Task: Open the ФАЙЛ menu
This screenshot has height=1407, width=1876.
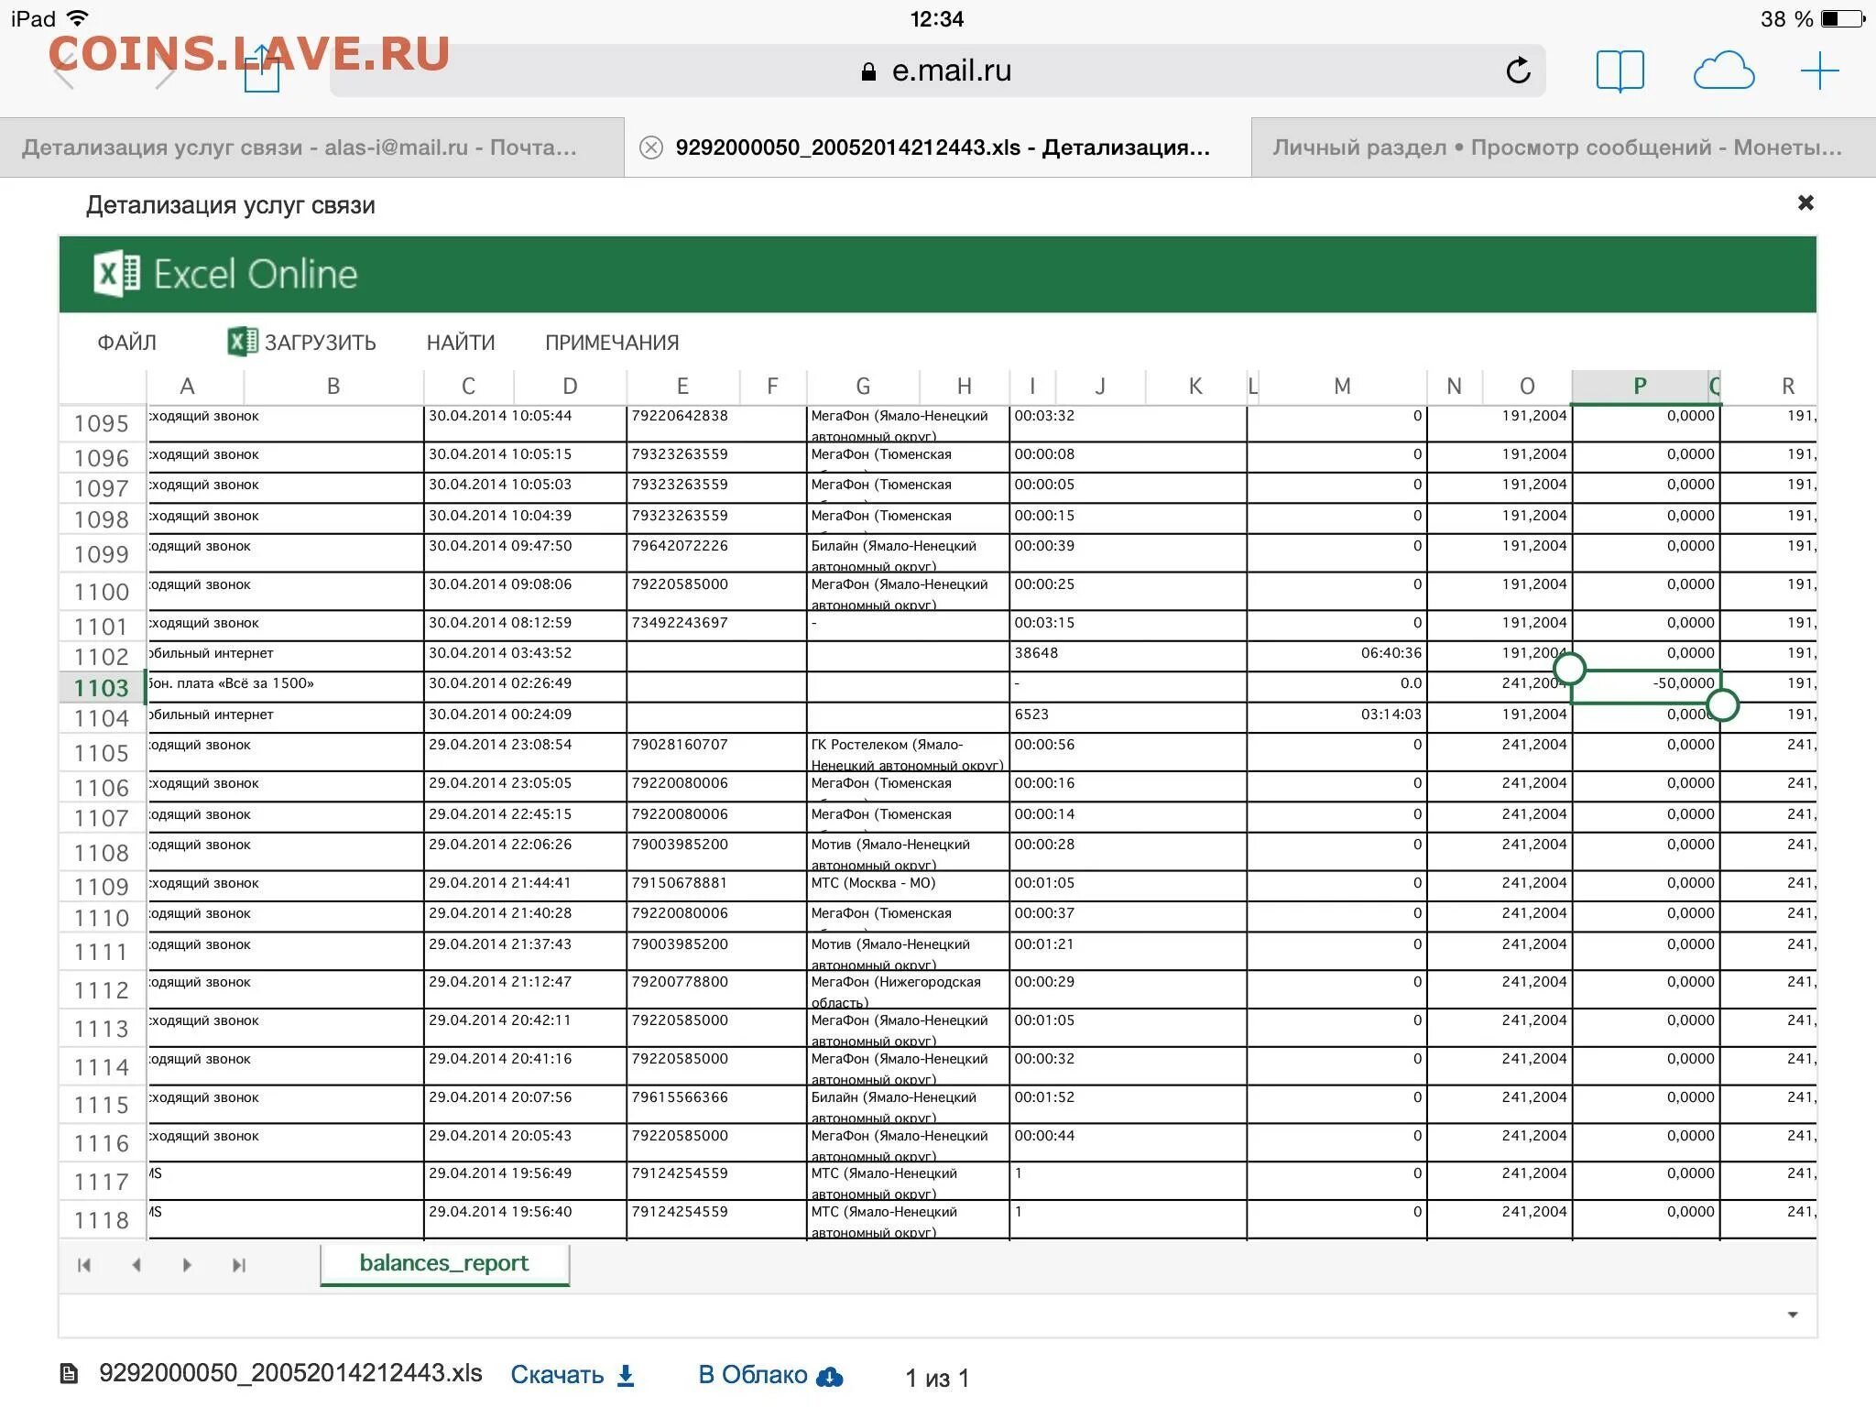Action: click(x=126, y=343)
